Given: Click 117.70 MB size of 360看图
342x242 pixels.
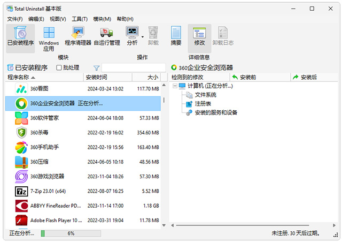Looking at the screenshot, I should [148, 89].
